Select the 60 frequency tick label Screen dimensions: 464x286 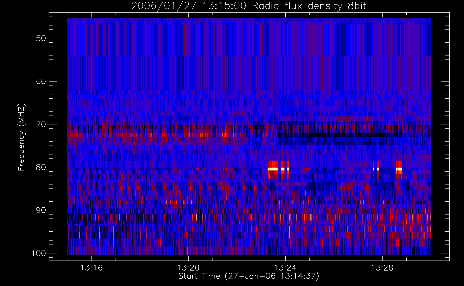[x=41, y=81]
